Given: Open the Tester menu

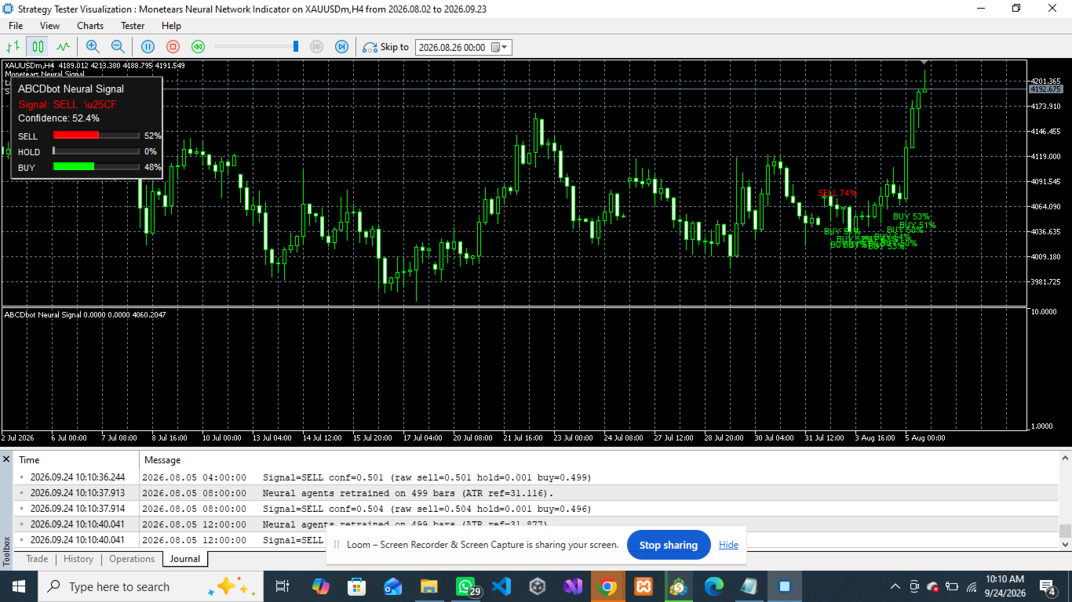Looking at the screenshot, I should tap(133, 26).
